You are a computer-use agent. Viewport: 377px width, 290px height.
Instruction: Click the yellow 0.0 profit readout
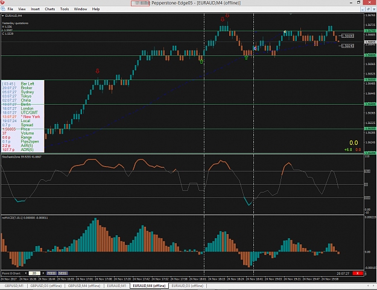[x=353, y=143]
